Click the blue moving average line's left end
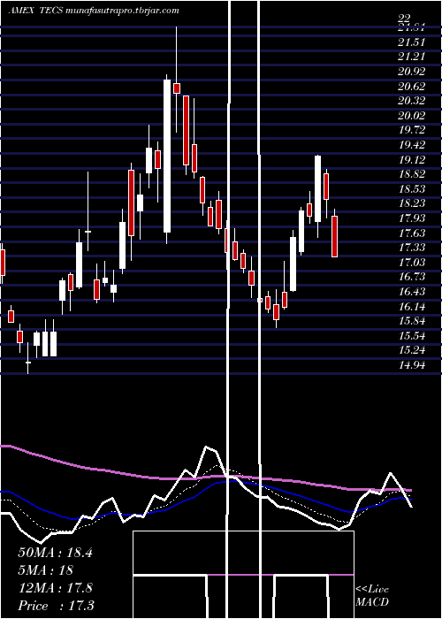The image size is (442, 619). click(x=6, y=492)
